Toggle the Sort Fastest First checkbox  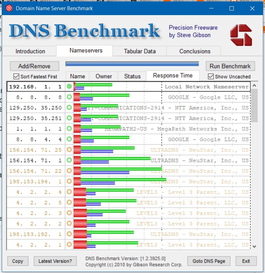point(16,76)
